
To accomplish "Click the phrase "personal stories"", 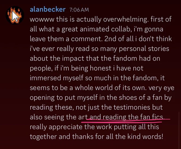I will (x=144, y=49).
